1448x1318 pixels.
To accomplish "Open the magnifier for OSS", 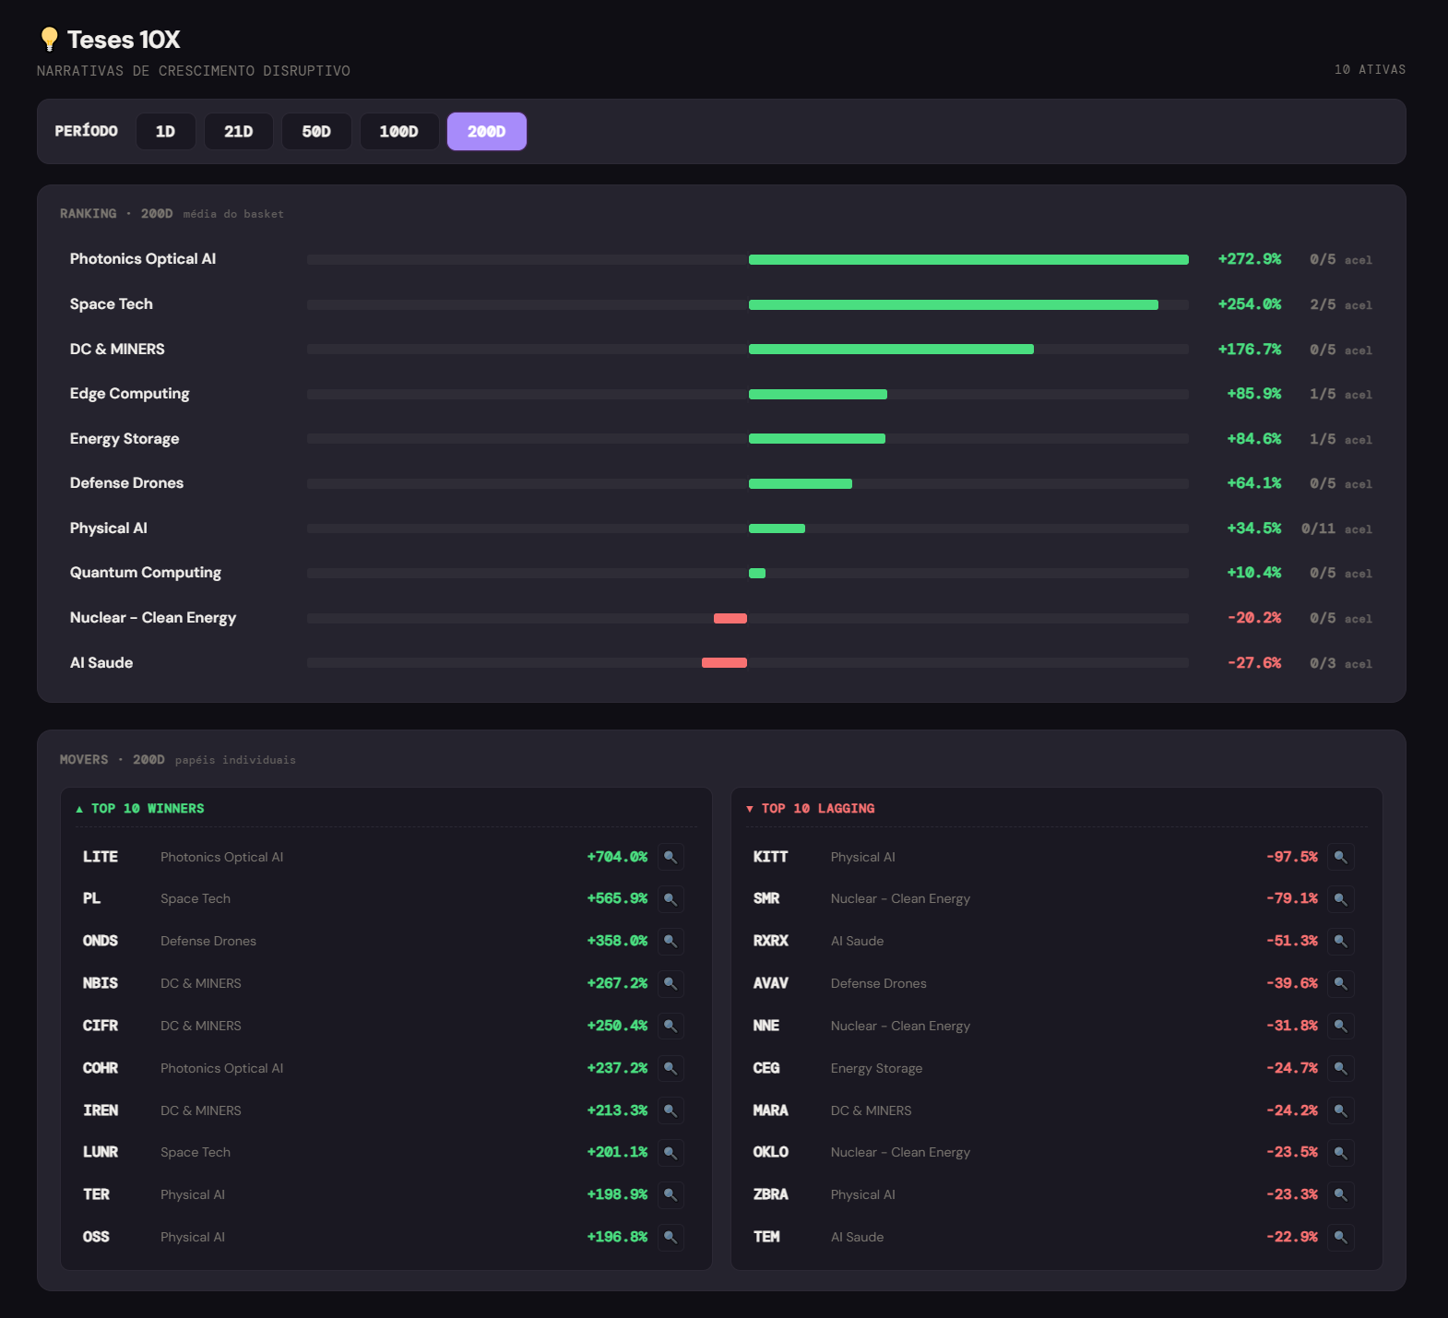I will pyautogui.click(x=671, y=1237).
